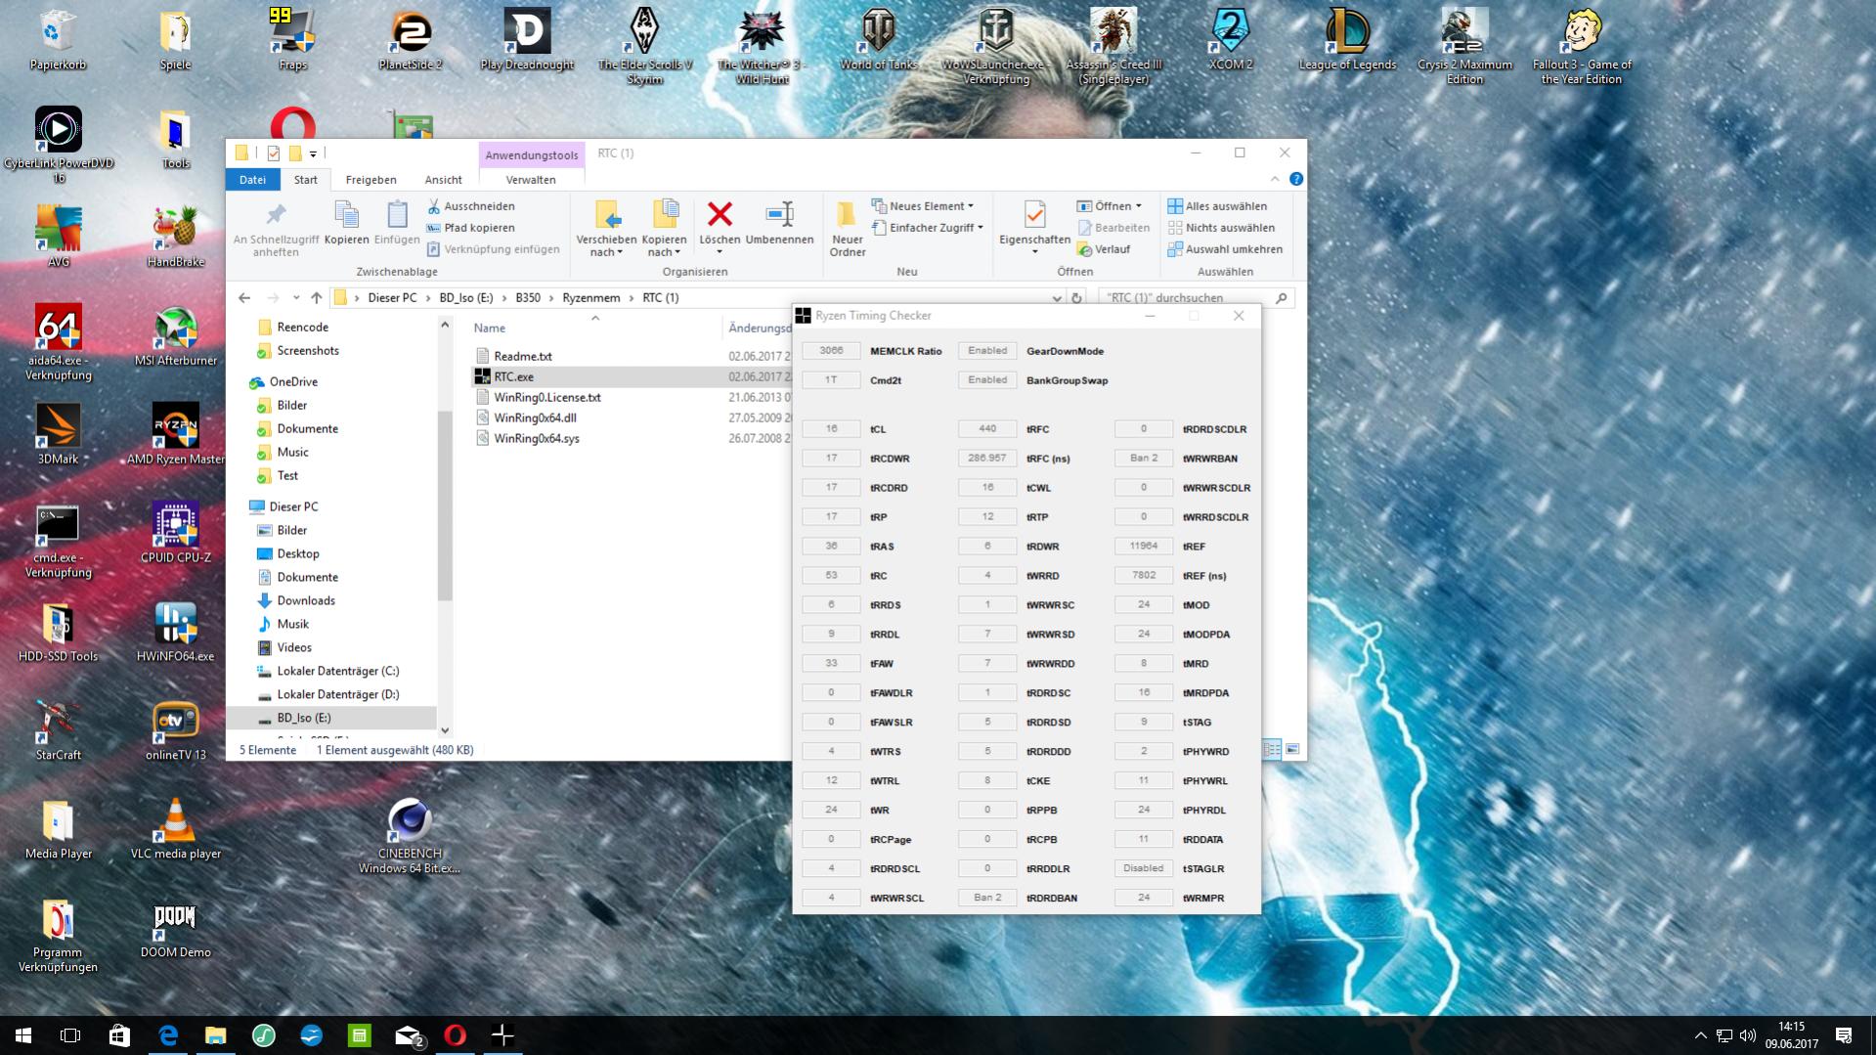Open Quick Access Toolbar customize dropdown
The height and width of the screenshot is (1055, 1876).
pyautogui.click(x=313, y=154)
